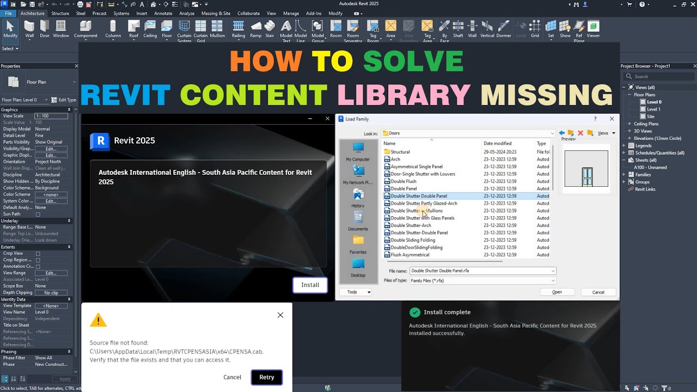Toggle the Sun Path checkbox
Image resolution: width=697 pixels, height=392 pixels.
point(38,215)
